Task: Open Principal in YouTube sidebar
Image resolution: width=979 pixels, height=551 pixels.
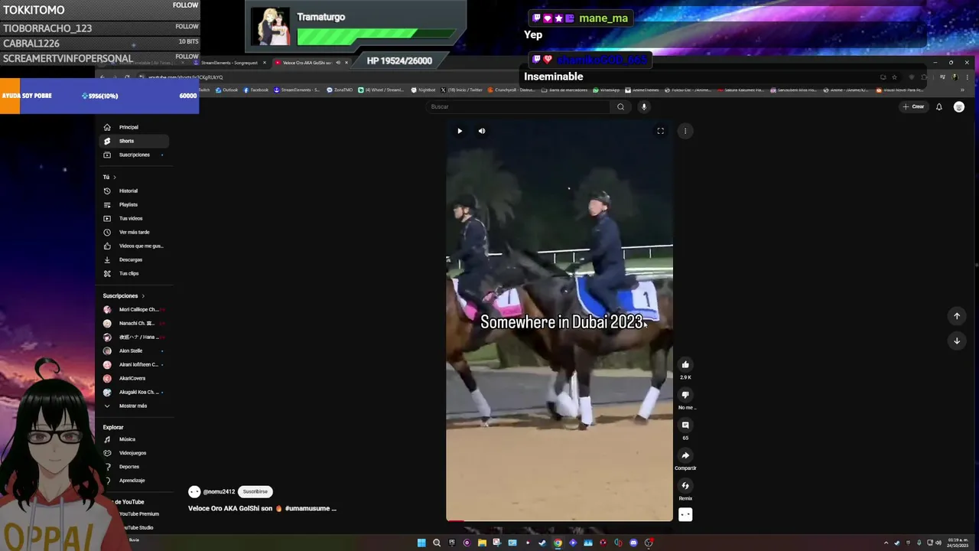Action: (x=135, y=127)
